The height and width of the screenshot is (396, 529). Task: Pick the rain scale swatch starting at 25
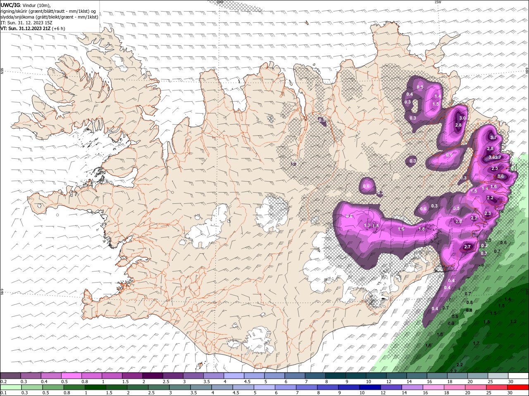496,387
